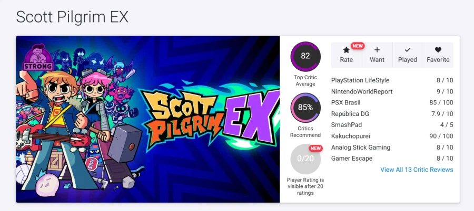Click the Top Critic Average score circle

click(x=305, y=56)
